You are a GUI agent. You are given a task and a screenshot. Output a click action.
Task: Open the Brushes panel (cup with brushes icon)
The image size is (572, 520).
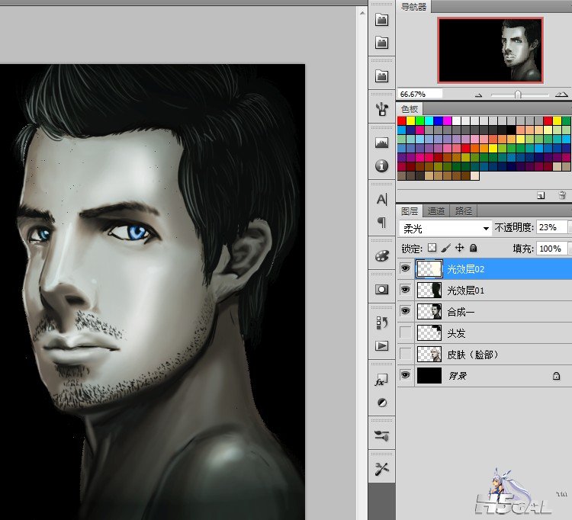coord(381,108)
